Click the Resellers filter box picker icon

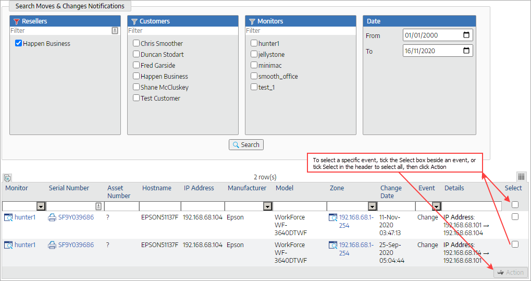tap(115, 31)
